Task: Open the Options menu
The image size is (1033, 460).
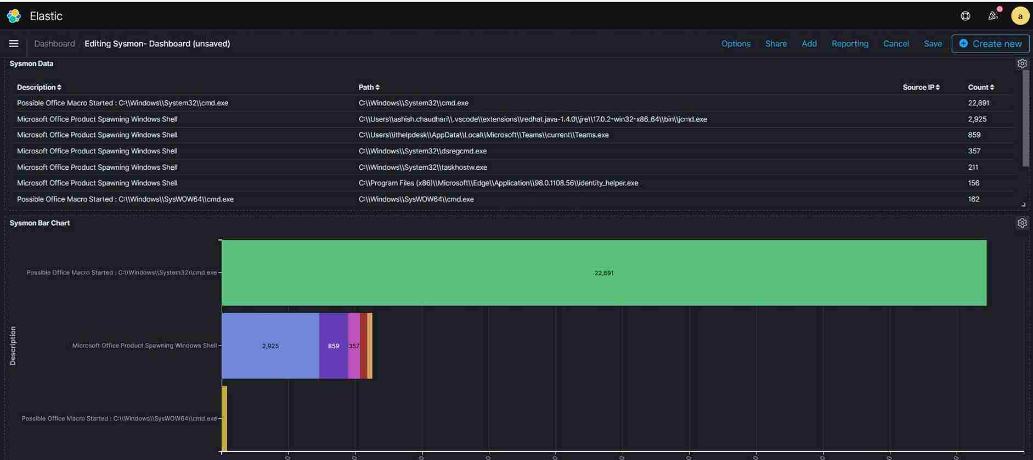Action: click(736, 43)
